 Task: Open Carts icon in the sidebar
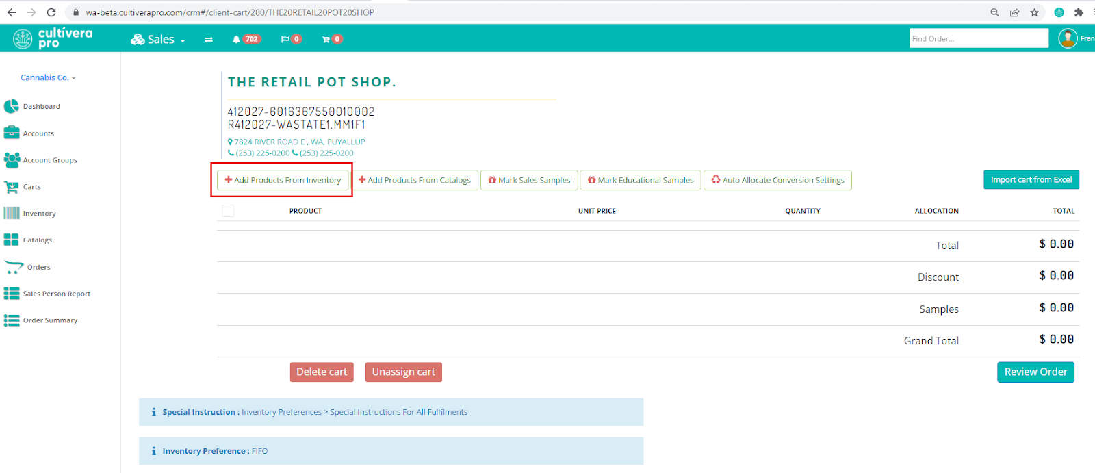(x=12, y=186)
